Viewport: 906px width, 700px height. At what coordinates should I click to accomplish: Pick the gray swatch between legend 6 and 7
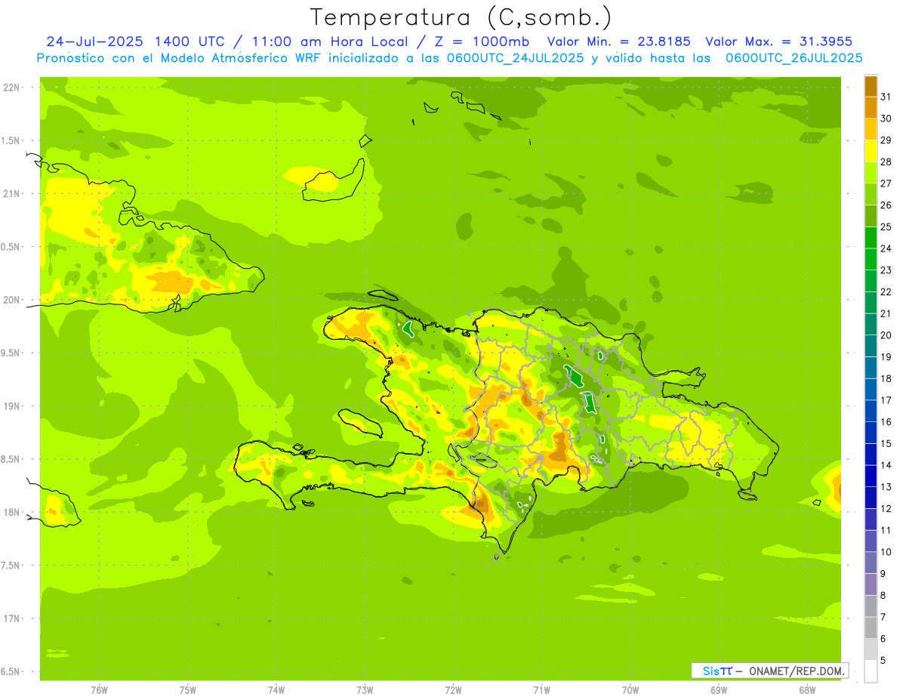click(871, 628)
